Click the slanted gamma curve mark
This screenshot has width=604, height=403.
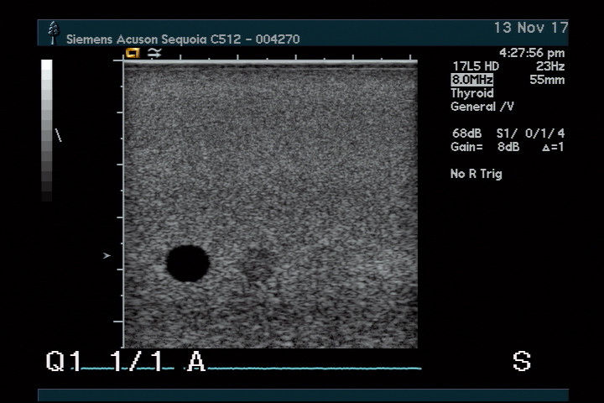pos(58,134)
